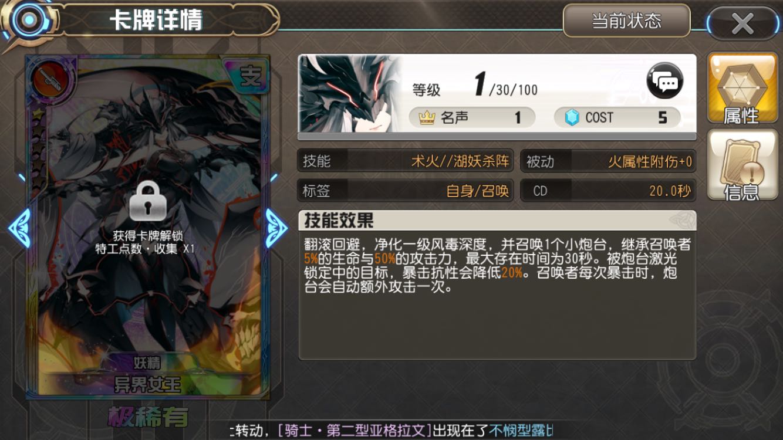Switch to the 属性 tab
This screenshot has height=440, width=783.
pos(742,89)
